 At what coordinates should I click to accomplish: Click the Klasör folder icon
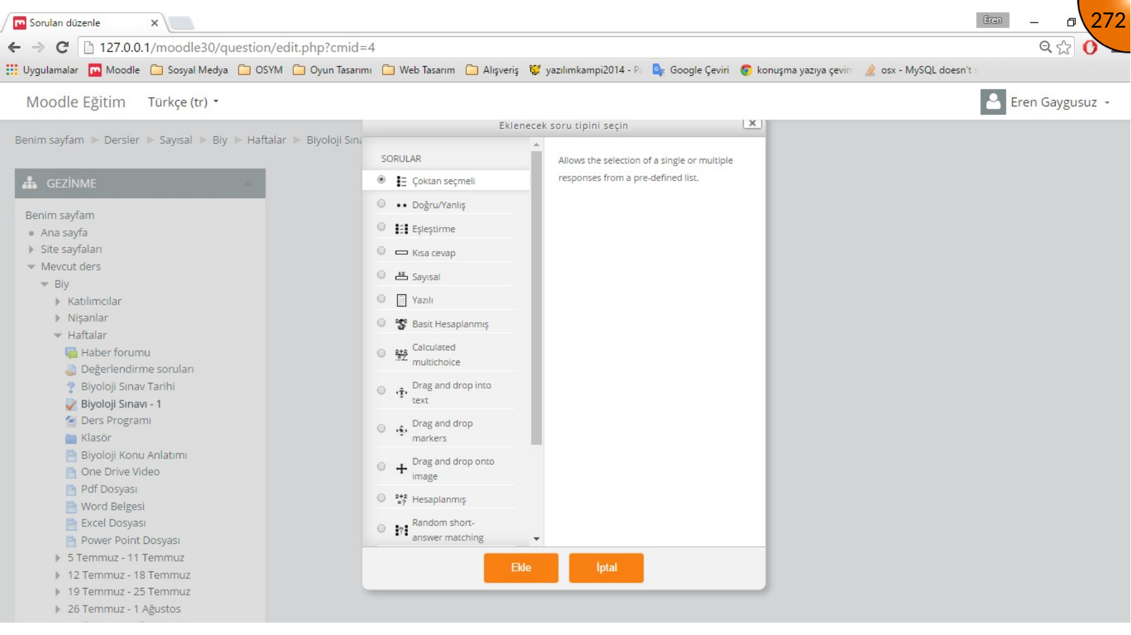pyautogui.click(x=71, y=439)
